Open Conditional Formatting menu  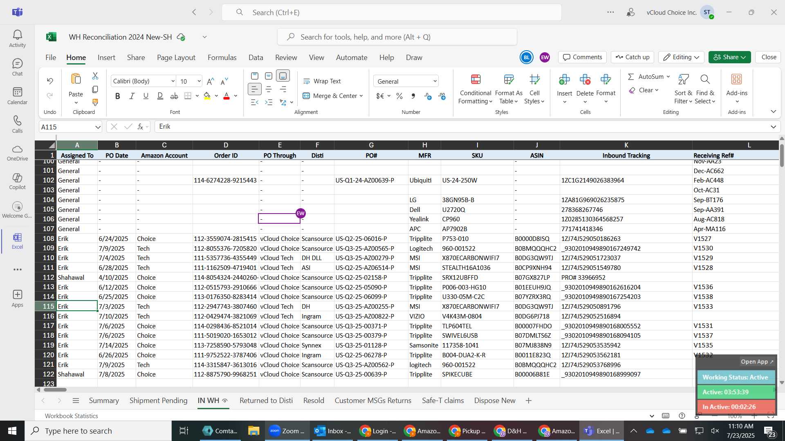[475, 90]
